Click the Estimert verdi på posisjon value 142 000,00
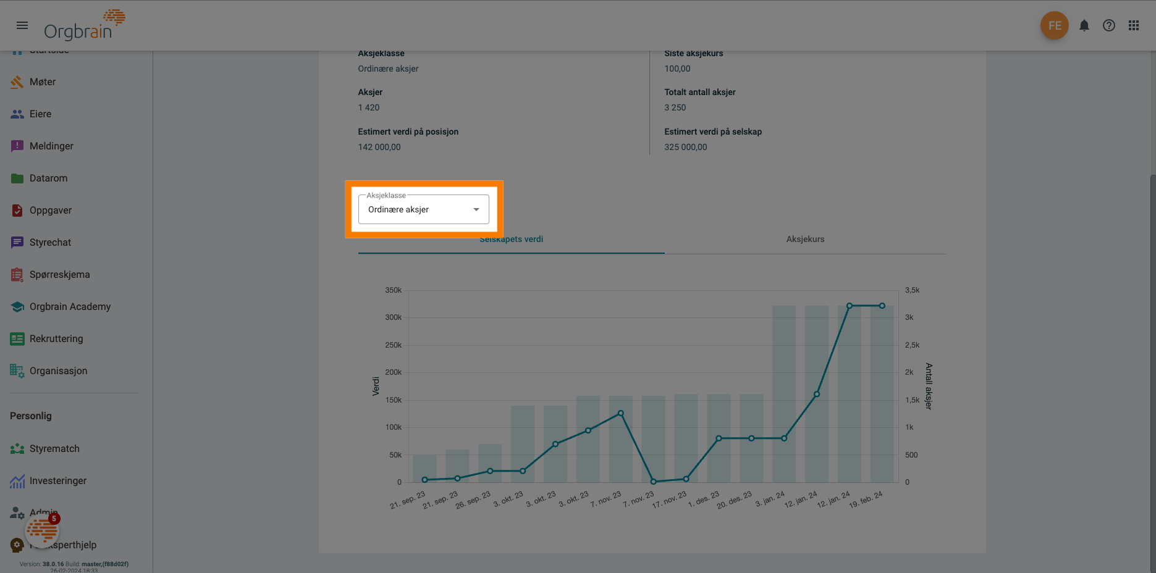The width and height of the screenshot is (1156, 573). (x=379, y=148)
